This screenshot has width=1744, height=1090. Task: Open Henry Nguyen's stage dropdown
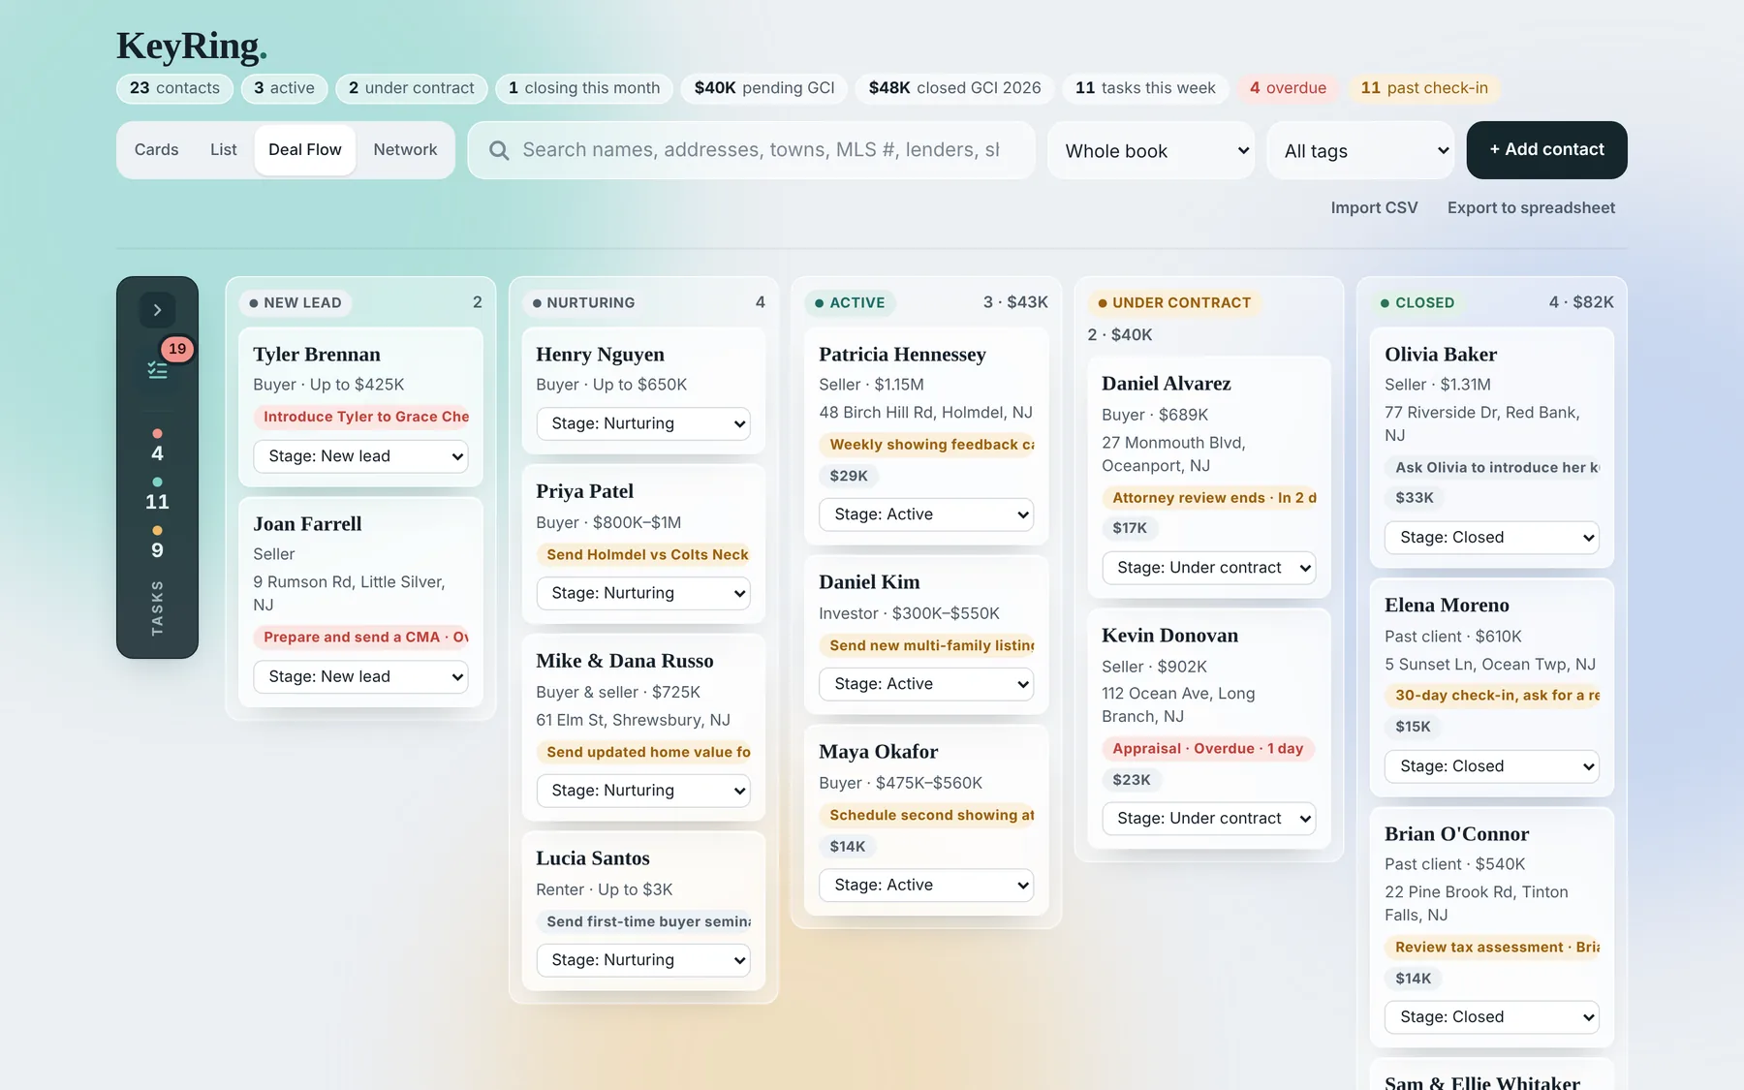(x=643, y=423)
